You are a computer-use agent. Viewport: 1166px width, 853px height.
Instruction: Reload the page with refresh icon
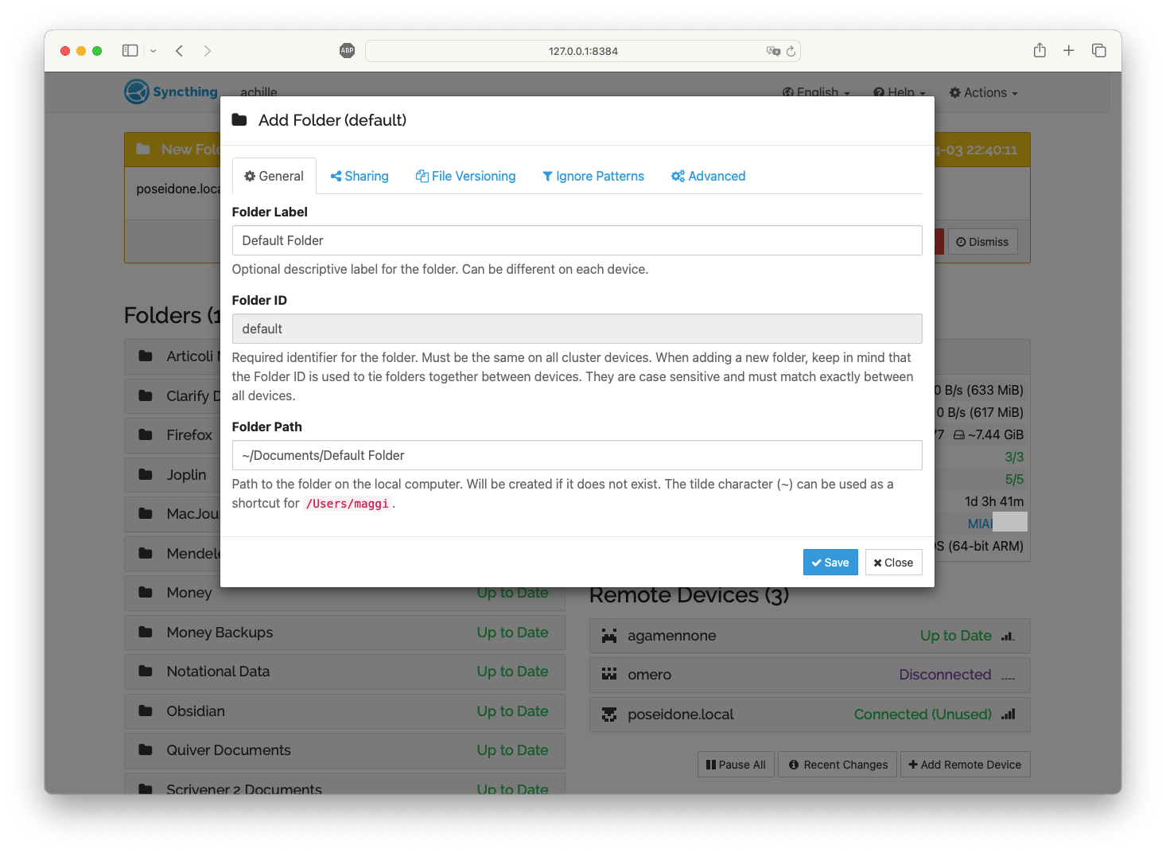click(x=791, y=51)
